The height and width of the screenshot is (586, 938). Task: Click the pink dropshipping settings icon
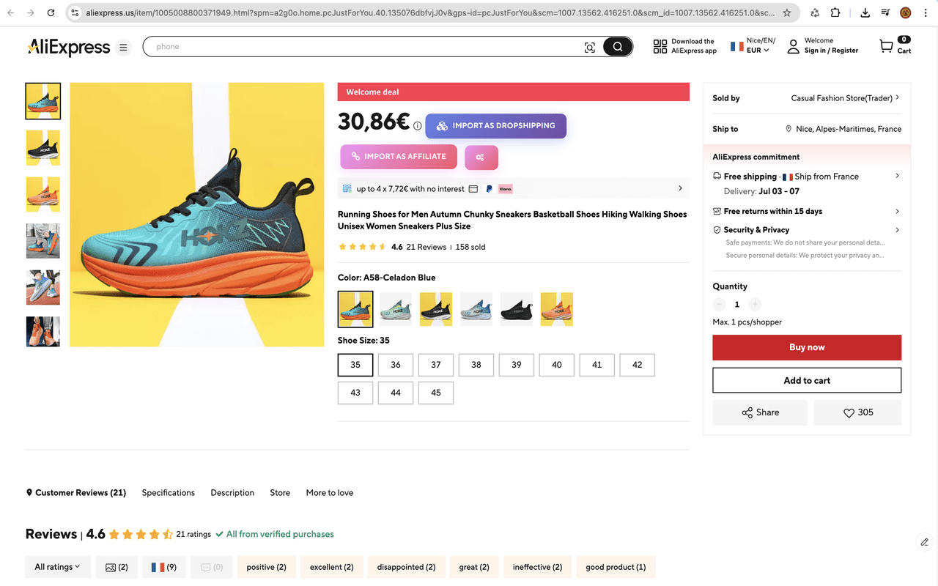coord(481,157)
